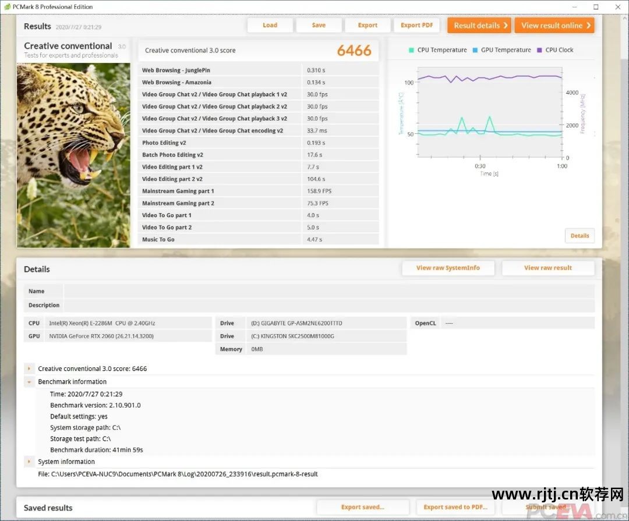
Task: Toggle CPU Clock legend swatch
Action: click(539, 50)
